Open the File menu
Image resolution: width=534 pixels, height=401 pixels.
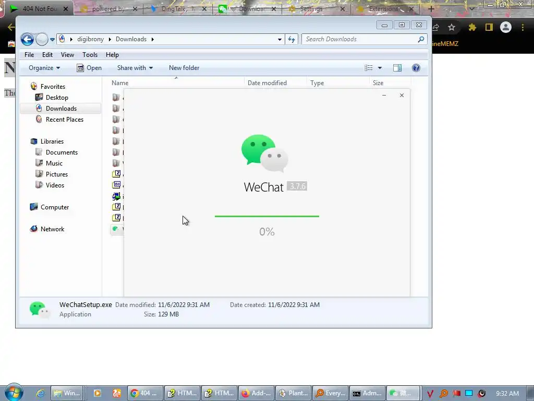tap(29, 54)
